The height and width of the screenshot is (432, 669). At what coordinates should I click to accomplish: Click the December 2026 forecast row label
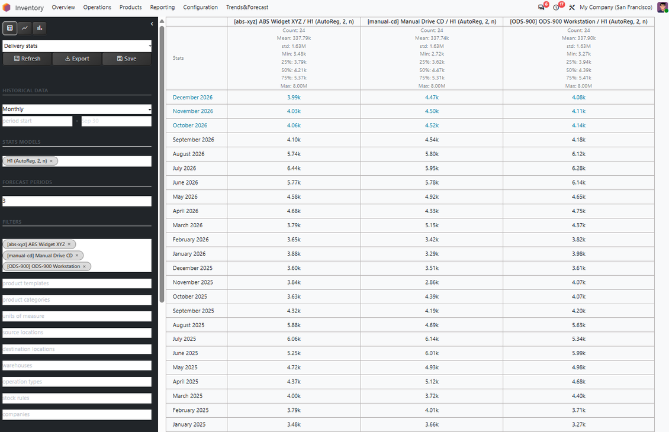192,98
